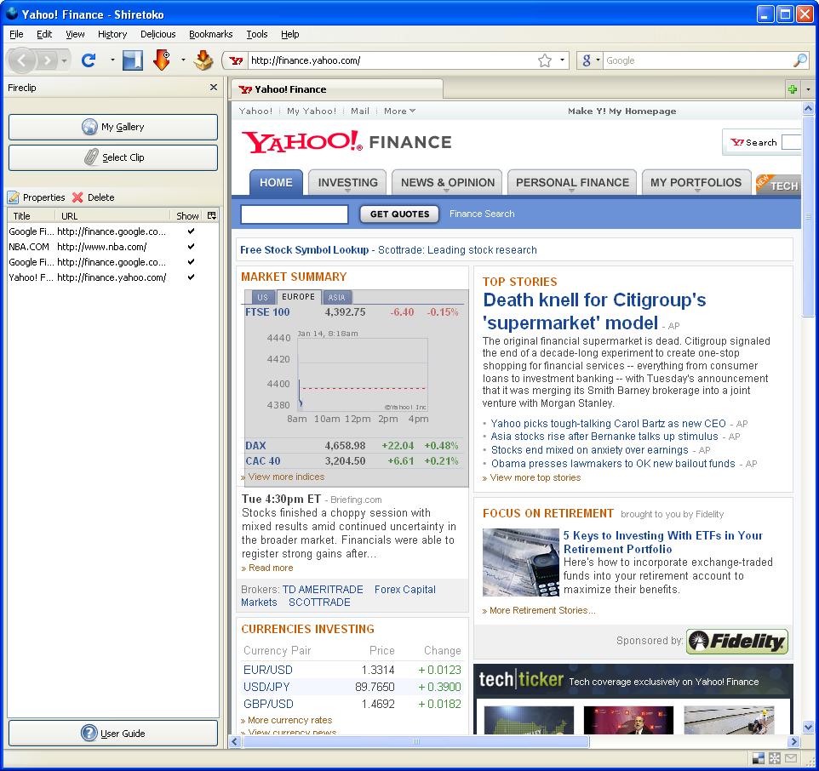Viewport: 819px width, 771px height.
Task: Click the horizontal scrollbar thumb
Action: coord(416,741)
